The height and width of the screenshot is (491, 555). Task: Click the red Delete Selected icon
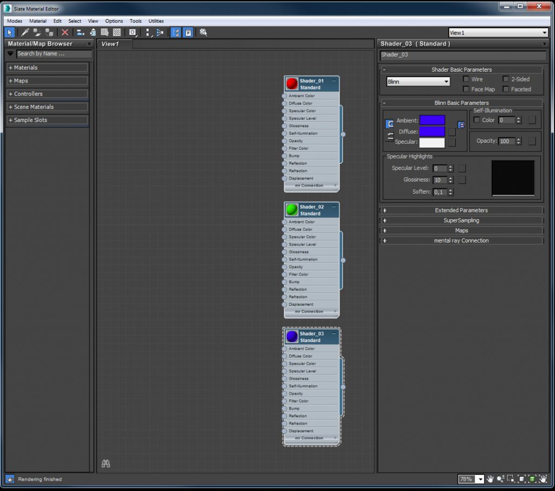65,33
